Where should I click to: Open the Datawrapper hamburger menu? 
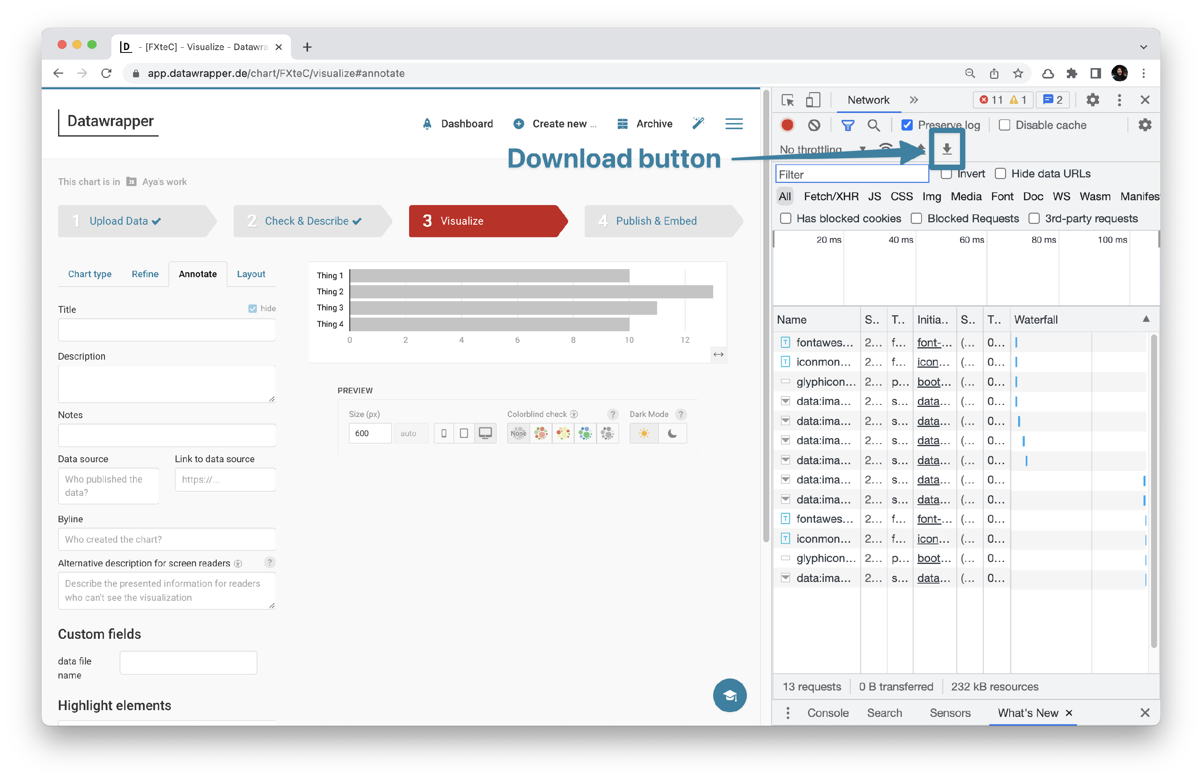[734, 124]
